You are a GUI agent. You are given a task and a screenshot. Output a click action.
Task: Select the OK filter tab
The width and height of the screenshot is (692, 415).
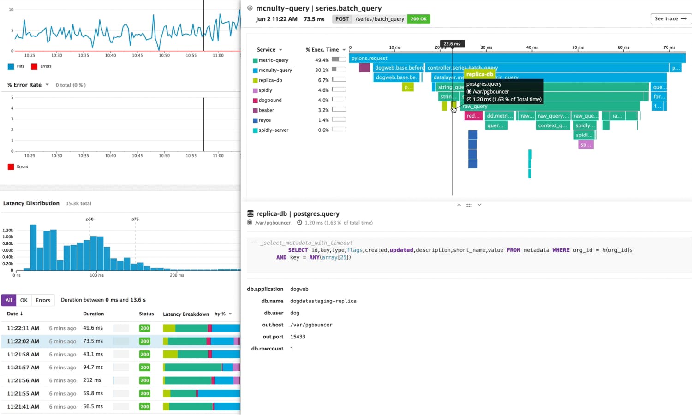point(24,300)
